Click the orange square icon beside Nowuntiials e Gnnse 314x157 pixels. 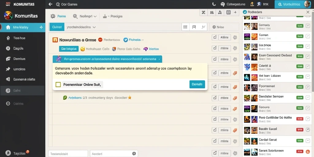[x=55, y=40]
